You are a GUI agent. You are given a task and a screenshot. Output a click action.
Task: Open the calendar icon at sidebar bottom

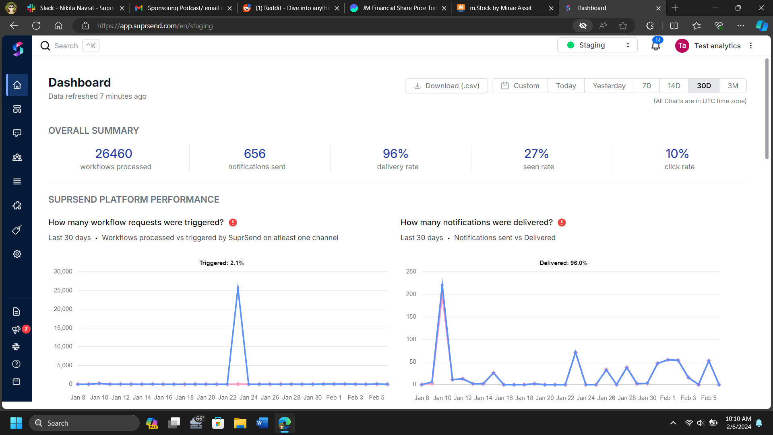pyautogui.click(x=16, y=381)
